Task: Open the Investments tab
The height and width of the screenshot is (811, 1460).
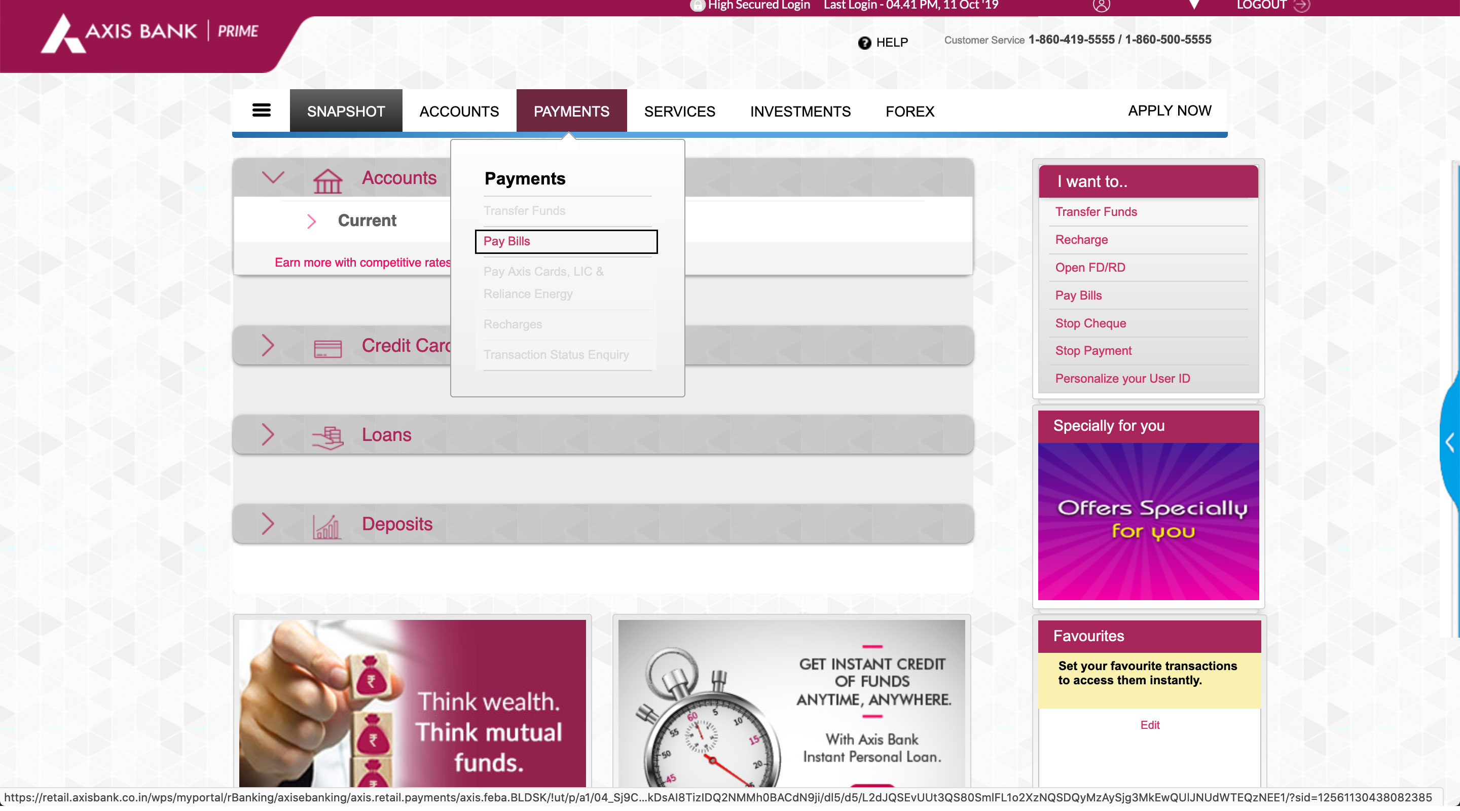Action: click(800, 111)
